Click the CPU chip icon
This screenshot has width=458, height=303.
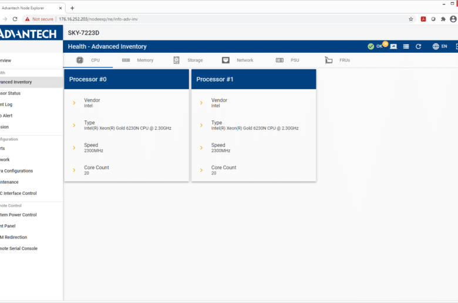coord(80,60)
